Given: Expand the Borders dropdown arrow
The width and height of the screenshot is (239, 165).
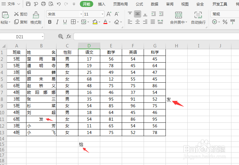Looking at the screenshot, I should (78, 22).
